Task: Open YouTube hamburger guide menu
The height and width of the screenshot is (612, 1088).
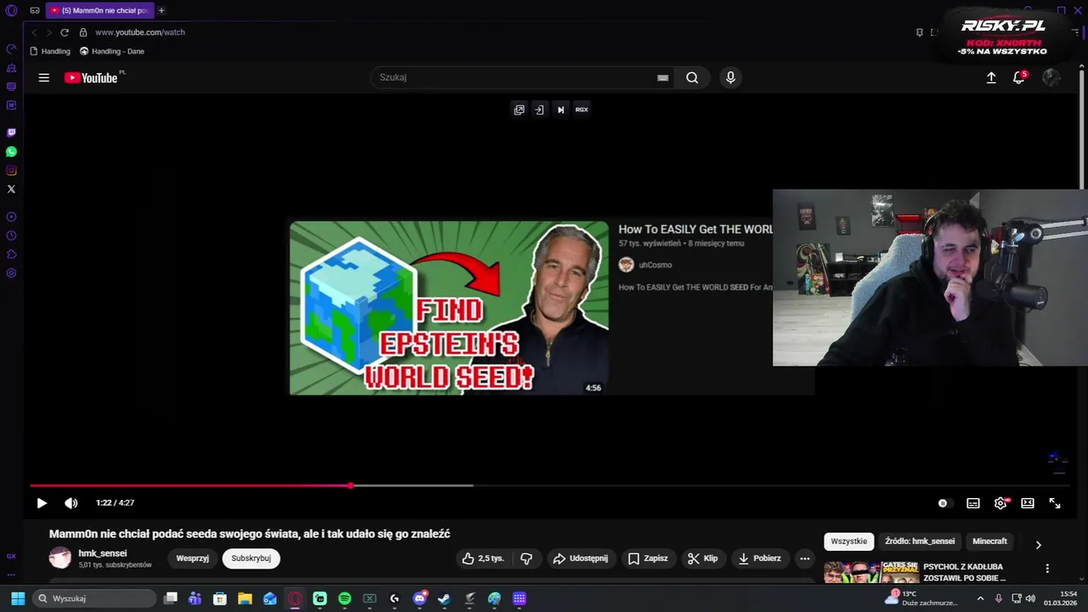Action: coord(43,77)
